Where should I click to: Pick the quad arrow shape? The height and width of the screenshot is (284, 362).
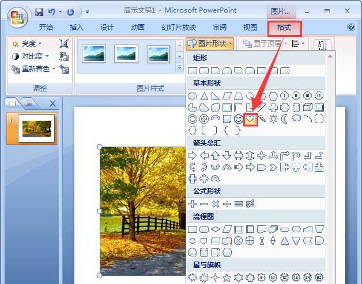coord(261,156)
